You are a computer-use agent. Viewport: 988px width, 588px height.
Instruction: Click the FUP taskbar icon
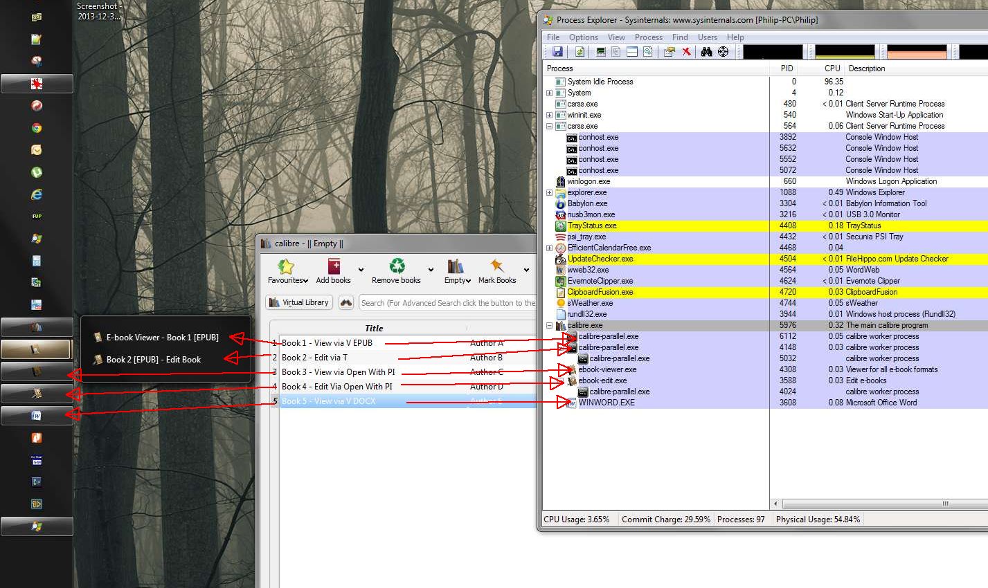click(37, 217)
